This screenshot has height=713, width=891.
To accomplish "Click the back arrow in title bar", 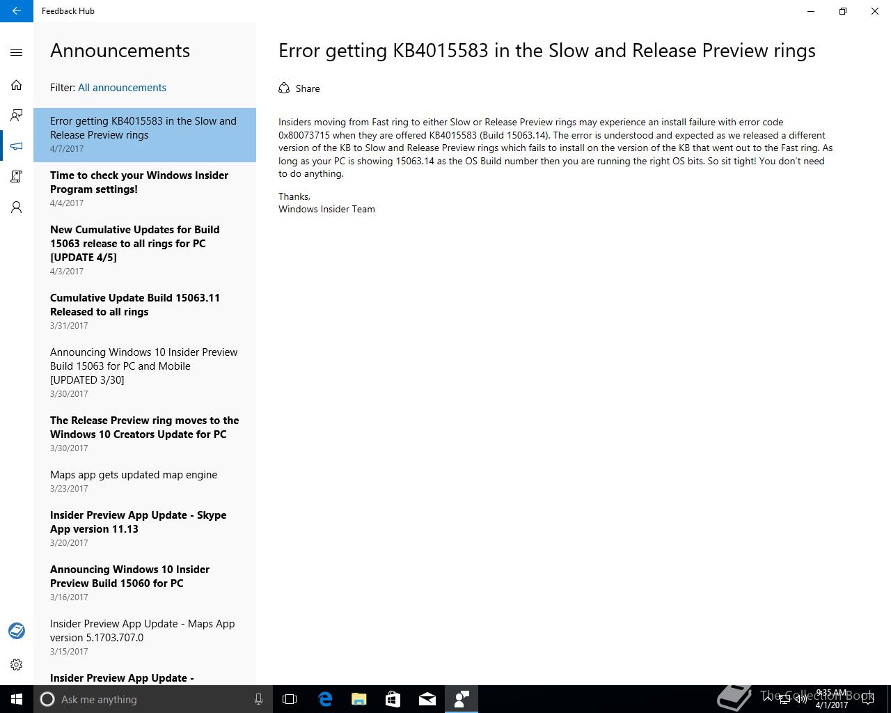I will 17,11.
